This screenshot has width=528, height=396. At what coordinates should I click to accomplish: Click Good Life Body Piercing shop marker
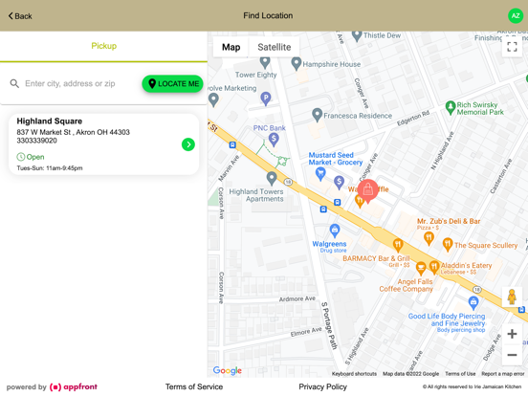(x=473, y=302)
